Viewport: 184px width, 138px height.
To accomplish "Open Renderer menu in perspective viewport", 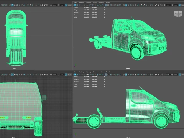I will [101, 2].
